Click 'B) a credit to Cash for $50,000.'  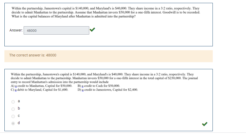point(99,86)
